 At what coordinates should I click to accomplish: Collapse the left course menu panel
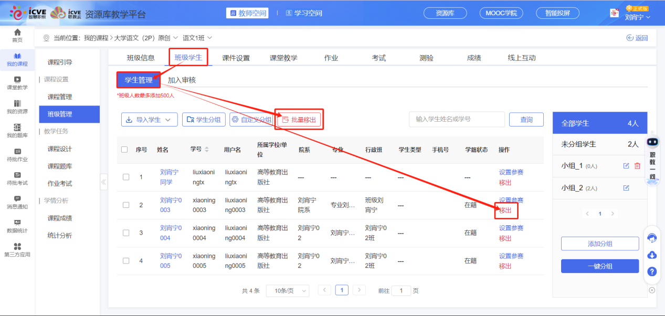click(103, 182)
